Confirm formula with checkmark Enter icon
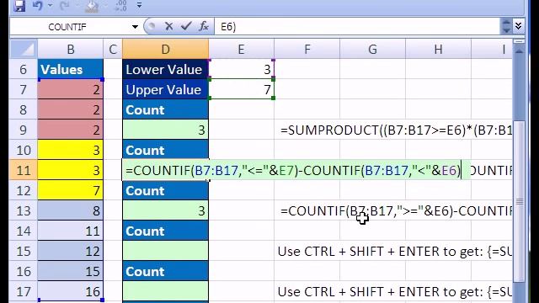 186,26
